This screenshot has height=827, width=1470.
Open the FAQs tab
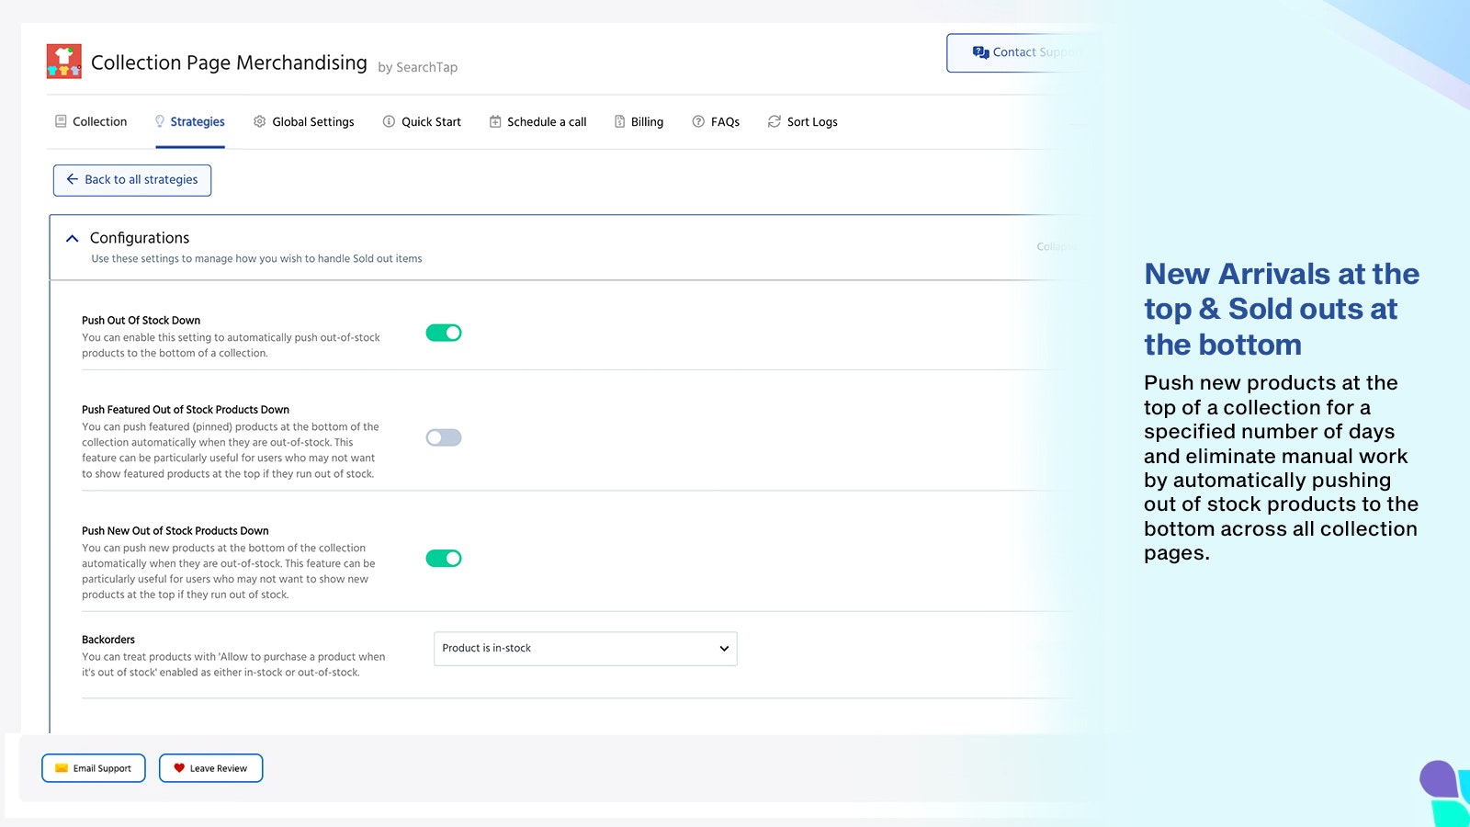[716, 121]
